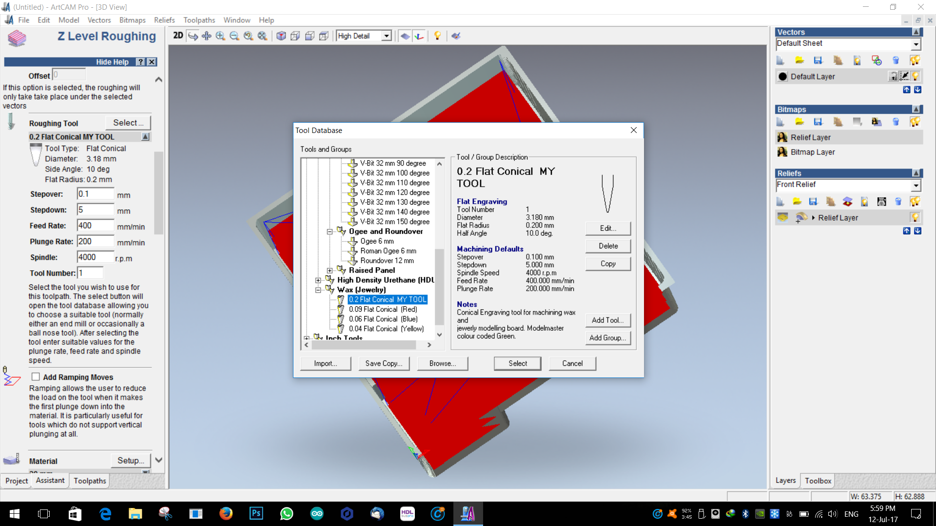
Task: Enable Add Ramping Moves checkbox
Action: coord(36,377)
